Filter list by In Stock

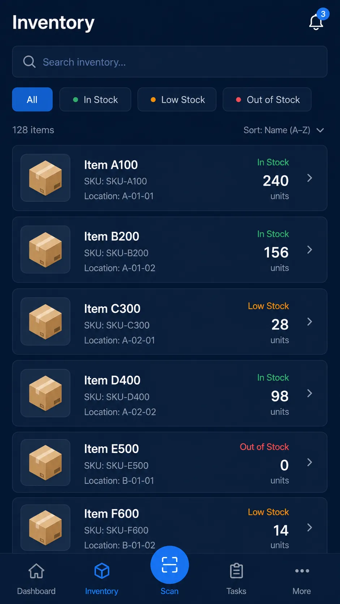95,99
